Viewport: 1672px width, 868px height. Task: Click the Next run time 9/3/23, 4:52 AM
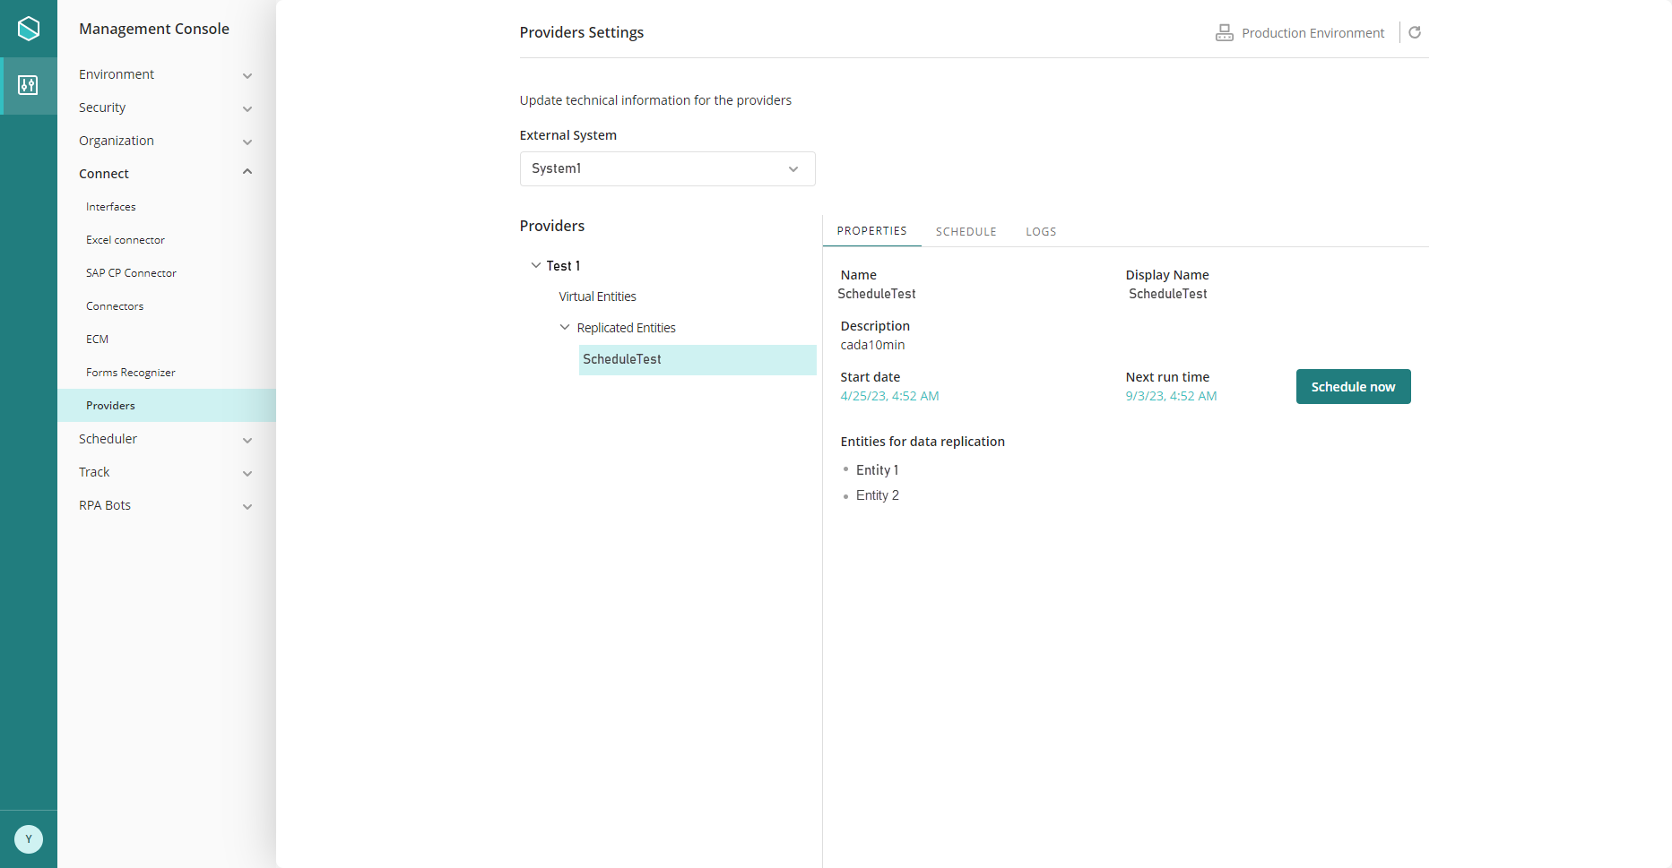[1171, 396]
